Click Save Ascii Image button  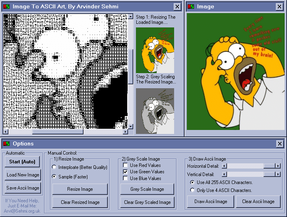pos(23,188)
